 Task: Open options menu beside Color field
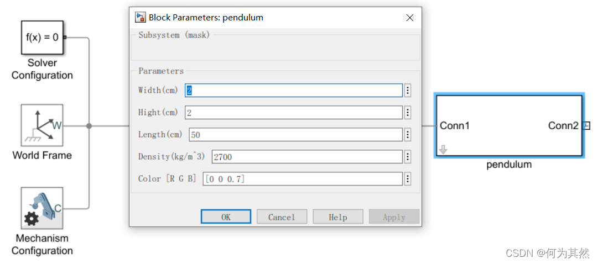(x=408, y=179)
